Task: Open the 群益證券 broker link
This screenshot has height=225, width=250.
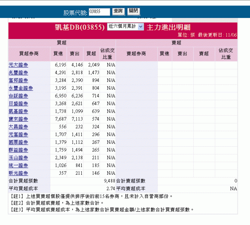Action: coord(18,150)
